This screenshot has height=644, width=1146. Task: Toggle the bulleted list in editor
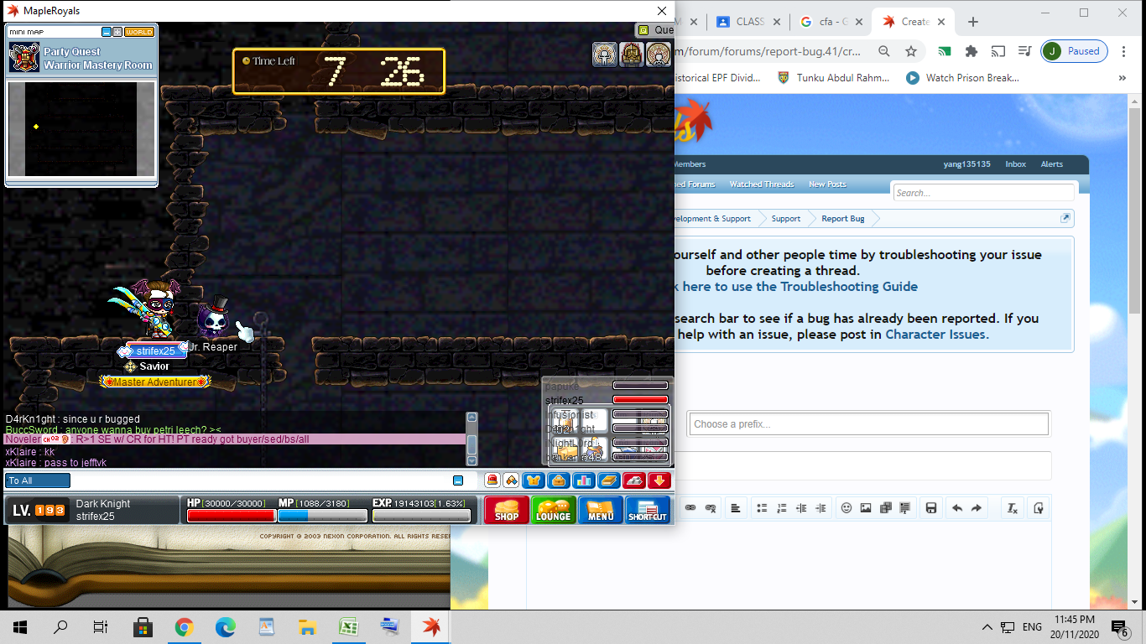point(762,507)
